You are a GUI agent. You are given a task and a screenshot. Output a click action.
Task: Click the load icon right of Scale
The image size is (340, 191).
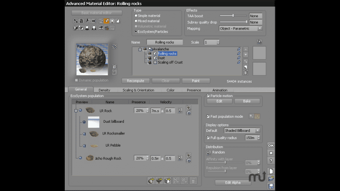pos(259,42)
